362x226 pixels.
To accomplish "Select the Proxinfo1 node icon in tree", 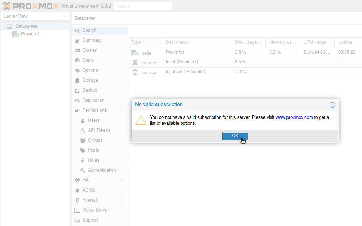I will (16, 34).
